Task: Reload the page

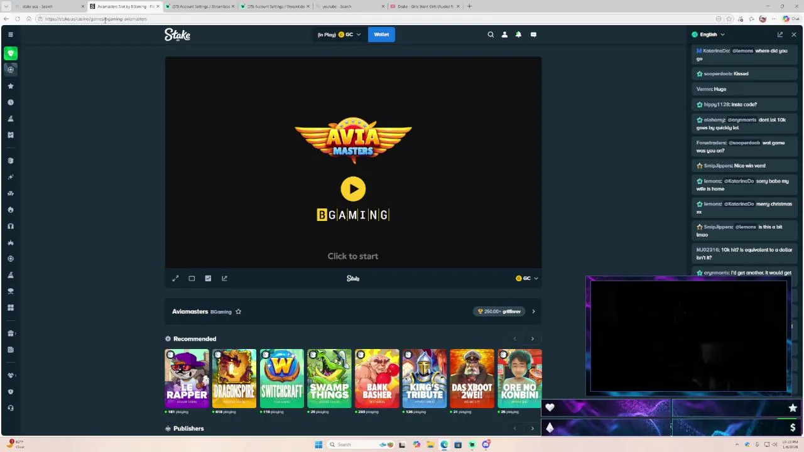Action: (17, 19)
